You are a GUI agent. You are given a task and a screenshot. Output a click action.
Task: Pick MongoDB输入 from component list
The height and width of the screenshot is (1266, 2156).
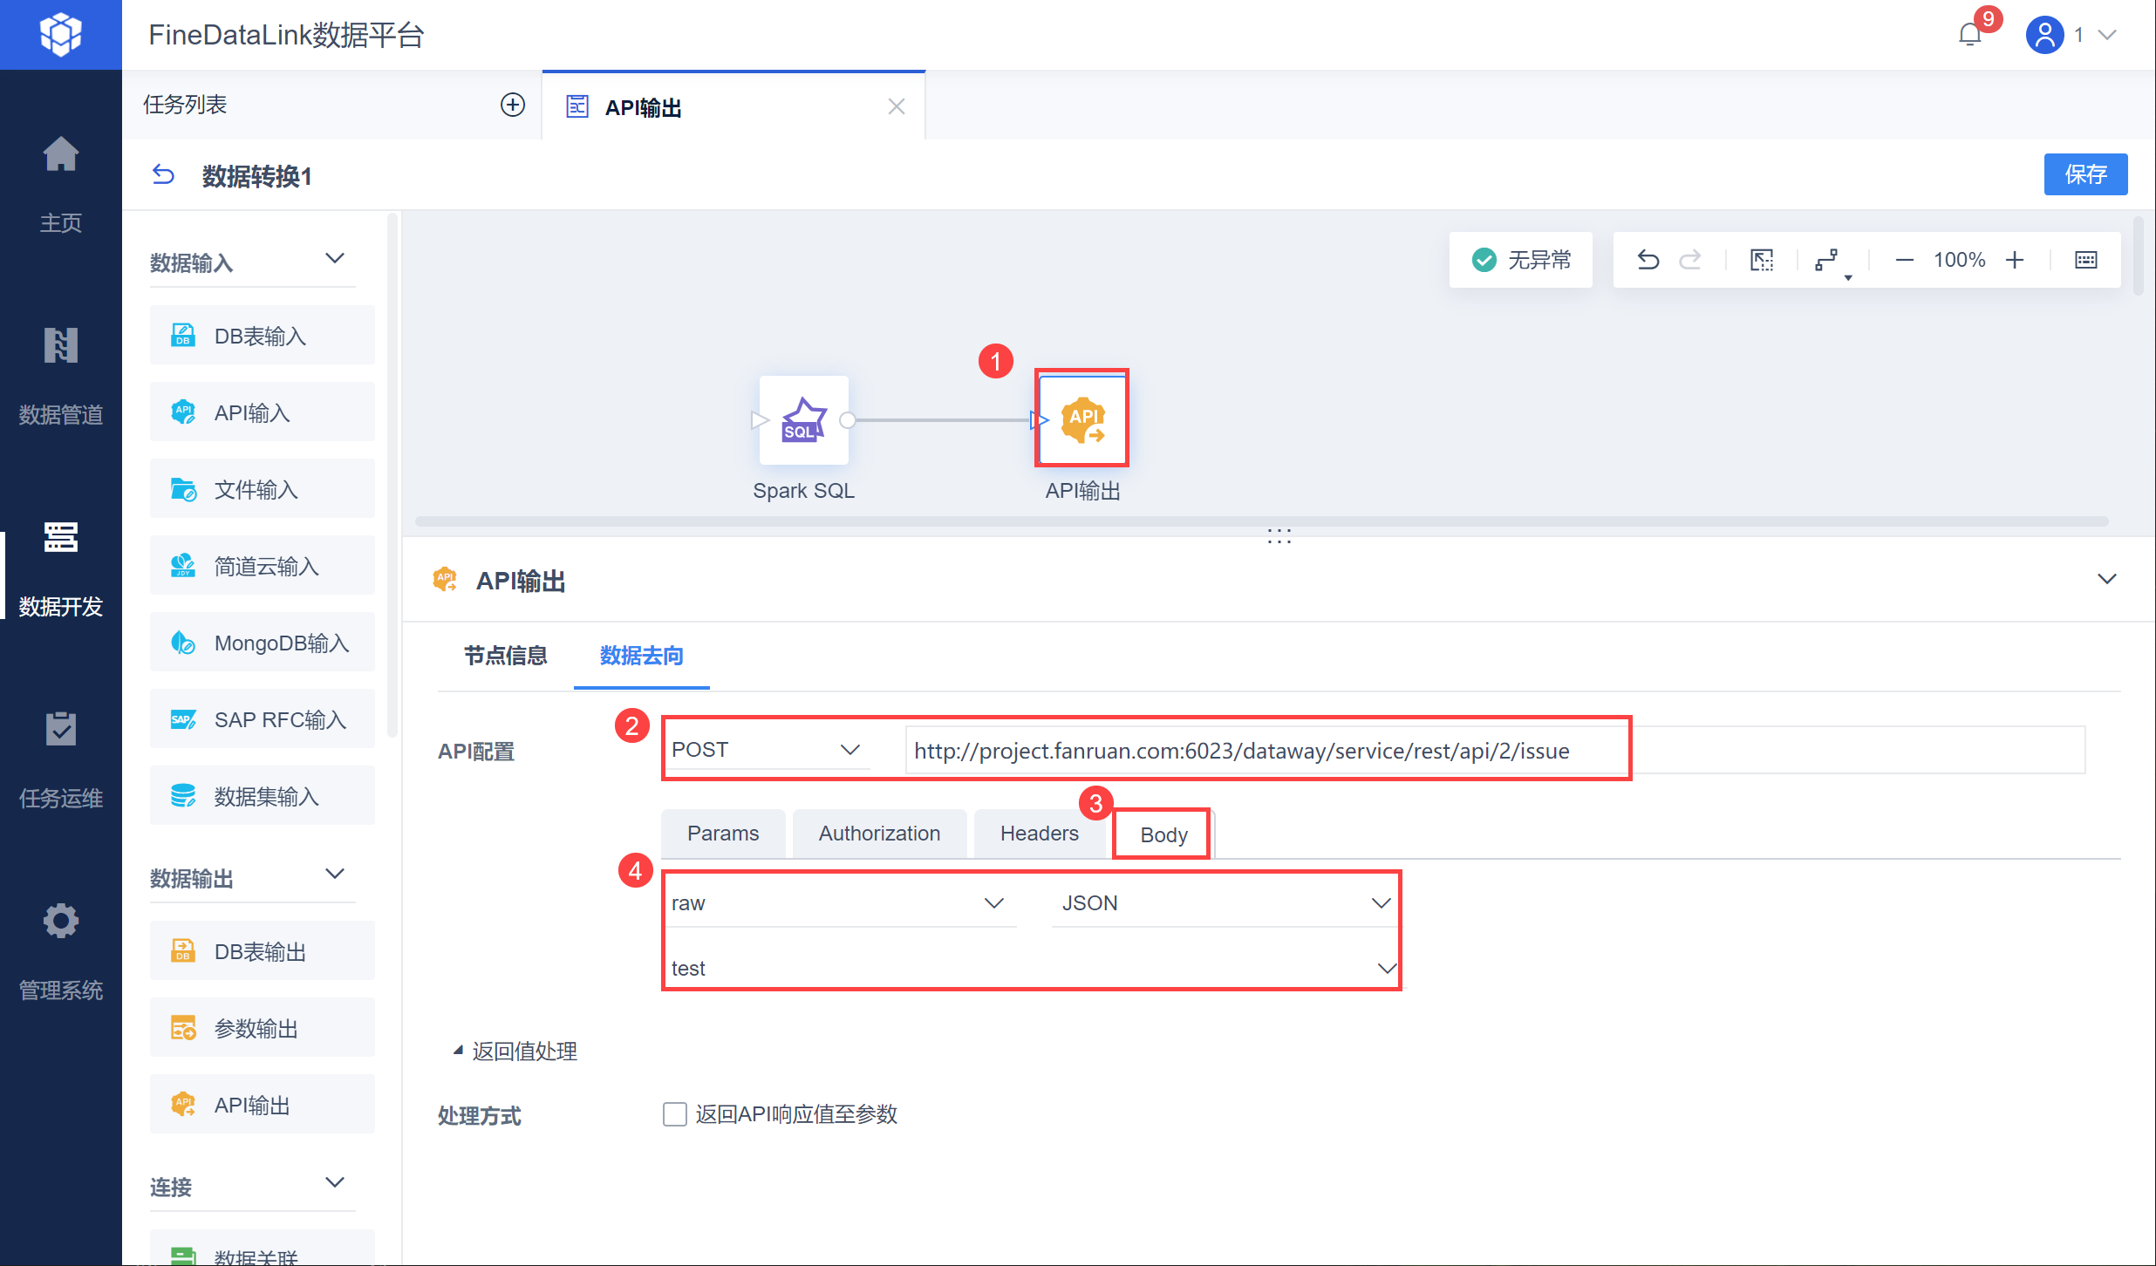pyautogui.click(x=263, y=643)
